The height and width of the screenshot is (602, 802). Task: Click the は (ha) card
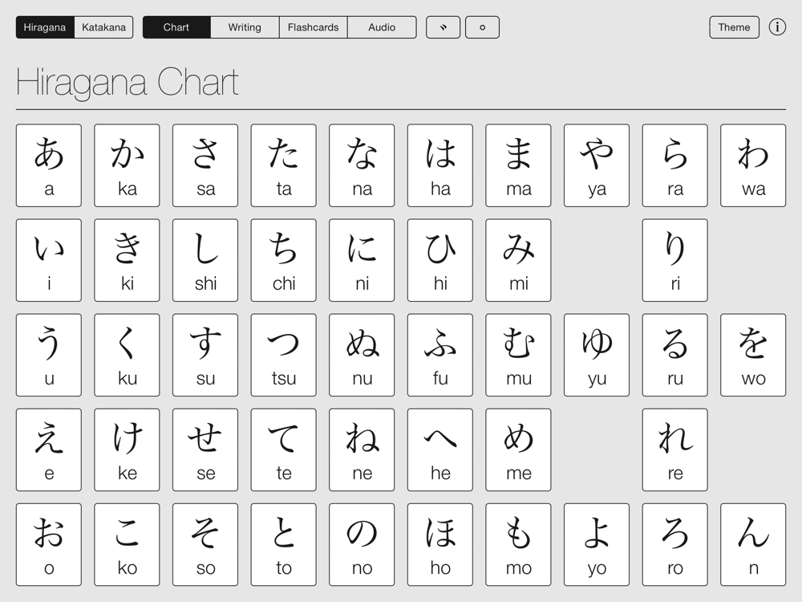pos(439,165)
